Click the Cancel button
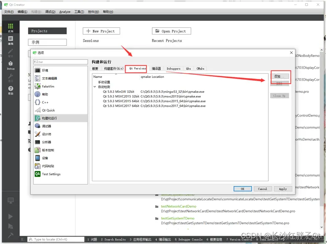Screen dimensions: 327x244 tap(262, 189)
